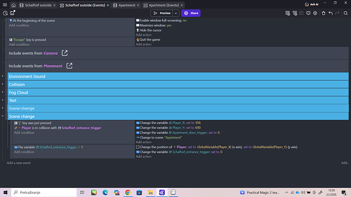Expand the Collision group
The height and width of the screenshot is (197, 351).
(3, 84)
